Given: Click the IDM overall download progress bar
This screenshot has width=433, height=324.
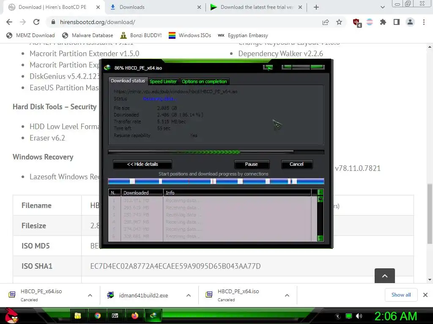Looking at the screenshot, I should tap(216, 152).
